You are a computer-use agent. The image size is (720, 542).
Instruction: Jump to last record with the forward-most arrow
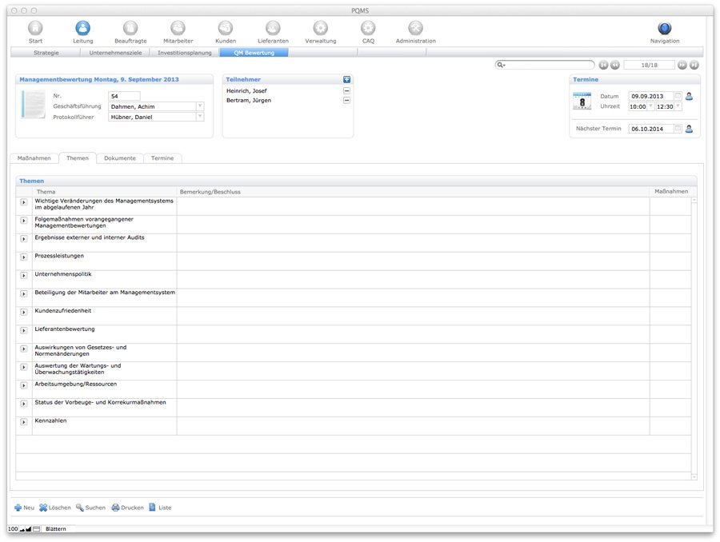[x=694, y=65]
